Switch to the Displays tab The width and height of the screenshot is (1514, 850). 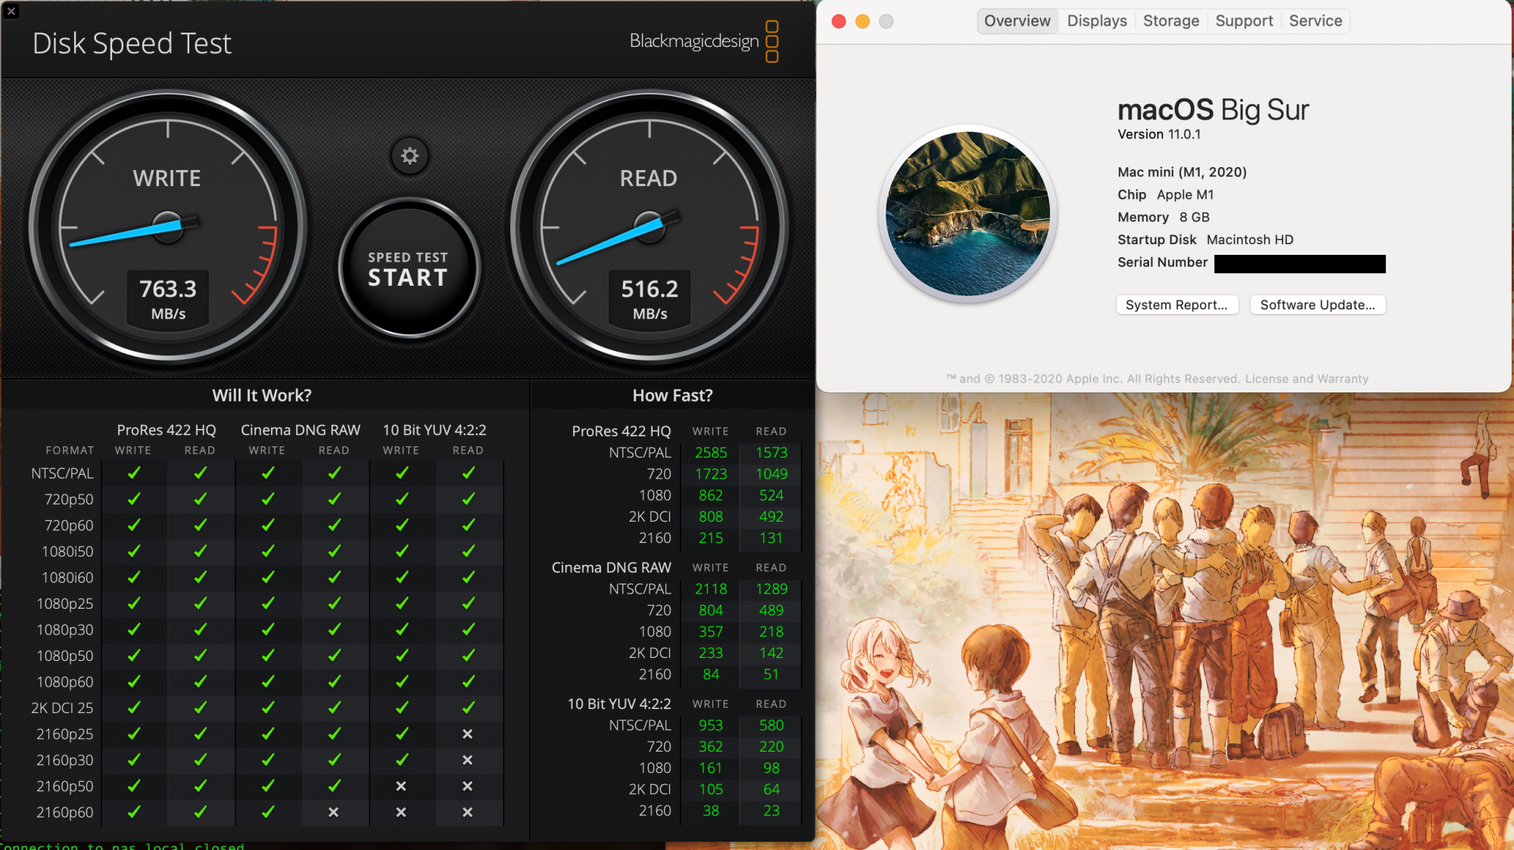coord(1096,21)
